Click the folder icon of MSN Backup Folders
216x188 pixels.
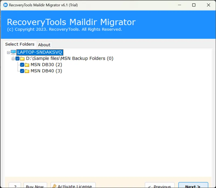(22, 59)
